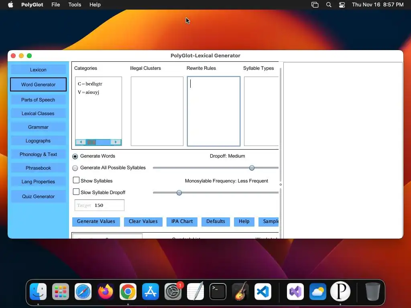
Task: Open the Weather app in dock
Action: coord(318,292)
